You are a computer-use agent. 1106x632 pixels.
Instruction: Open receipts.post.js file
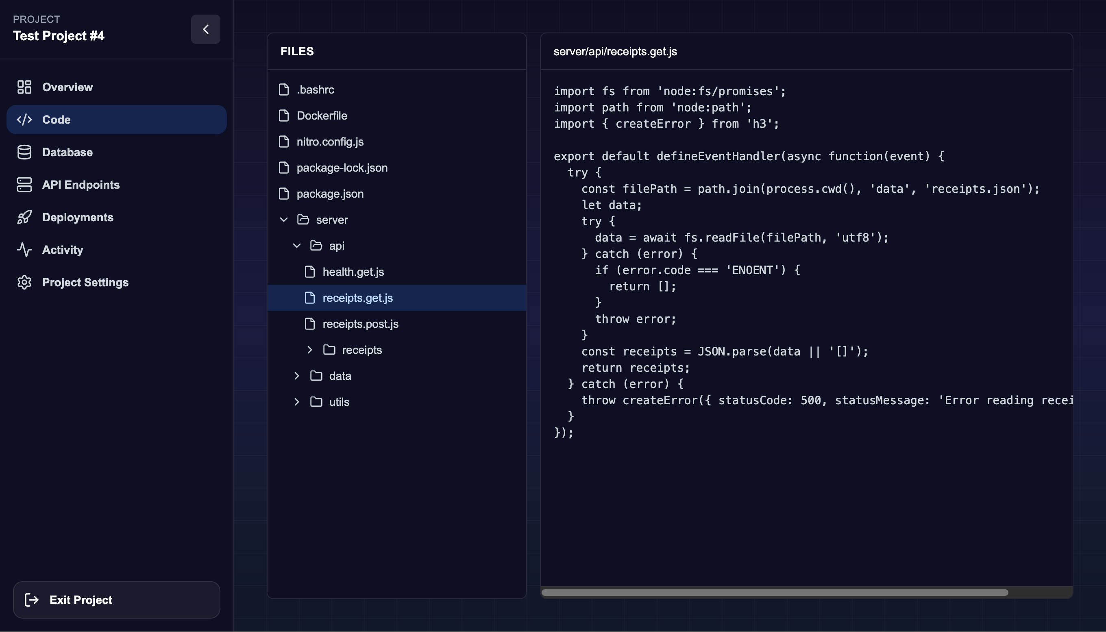360,324
